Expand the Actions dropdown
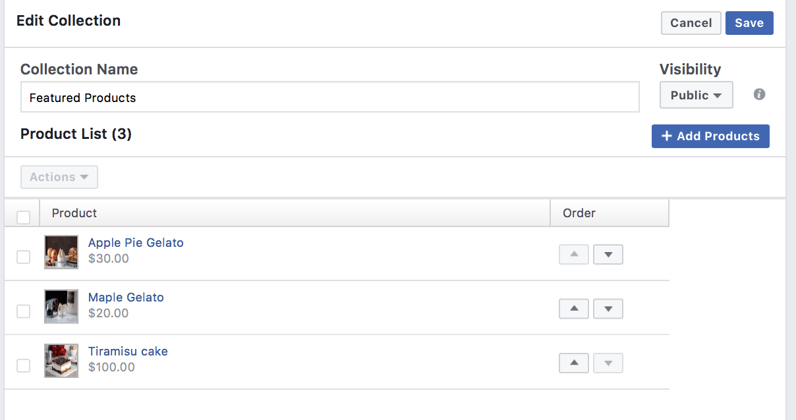796x420 pixels. coord(59,177)
